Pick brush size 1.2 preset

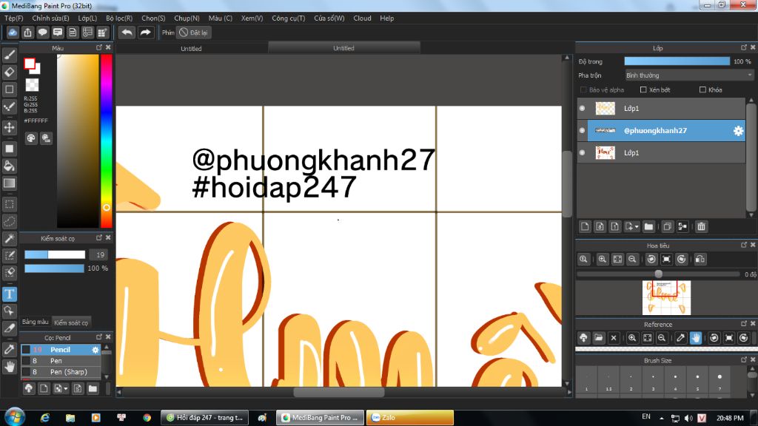coord(608,380)
